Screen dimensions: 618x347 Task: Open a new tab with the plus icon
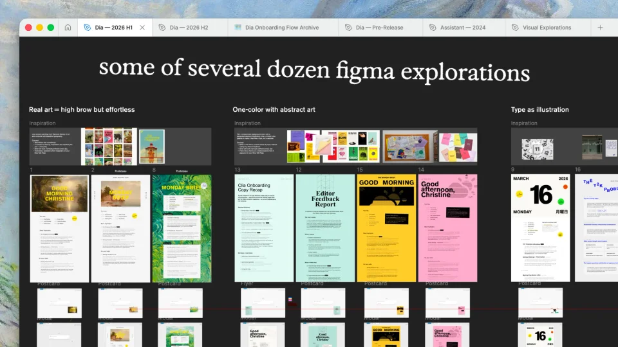coord(600,28)
